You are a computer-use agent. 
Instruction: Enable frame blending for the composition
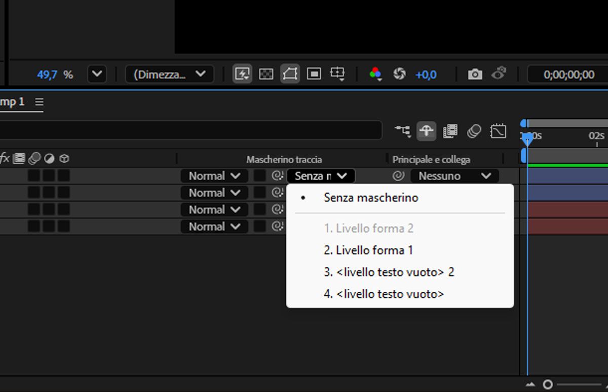coord(450,132)
